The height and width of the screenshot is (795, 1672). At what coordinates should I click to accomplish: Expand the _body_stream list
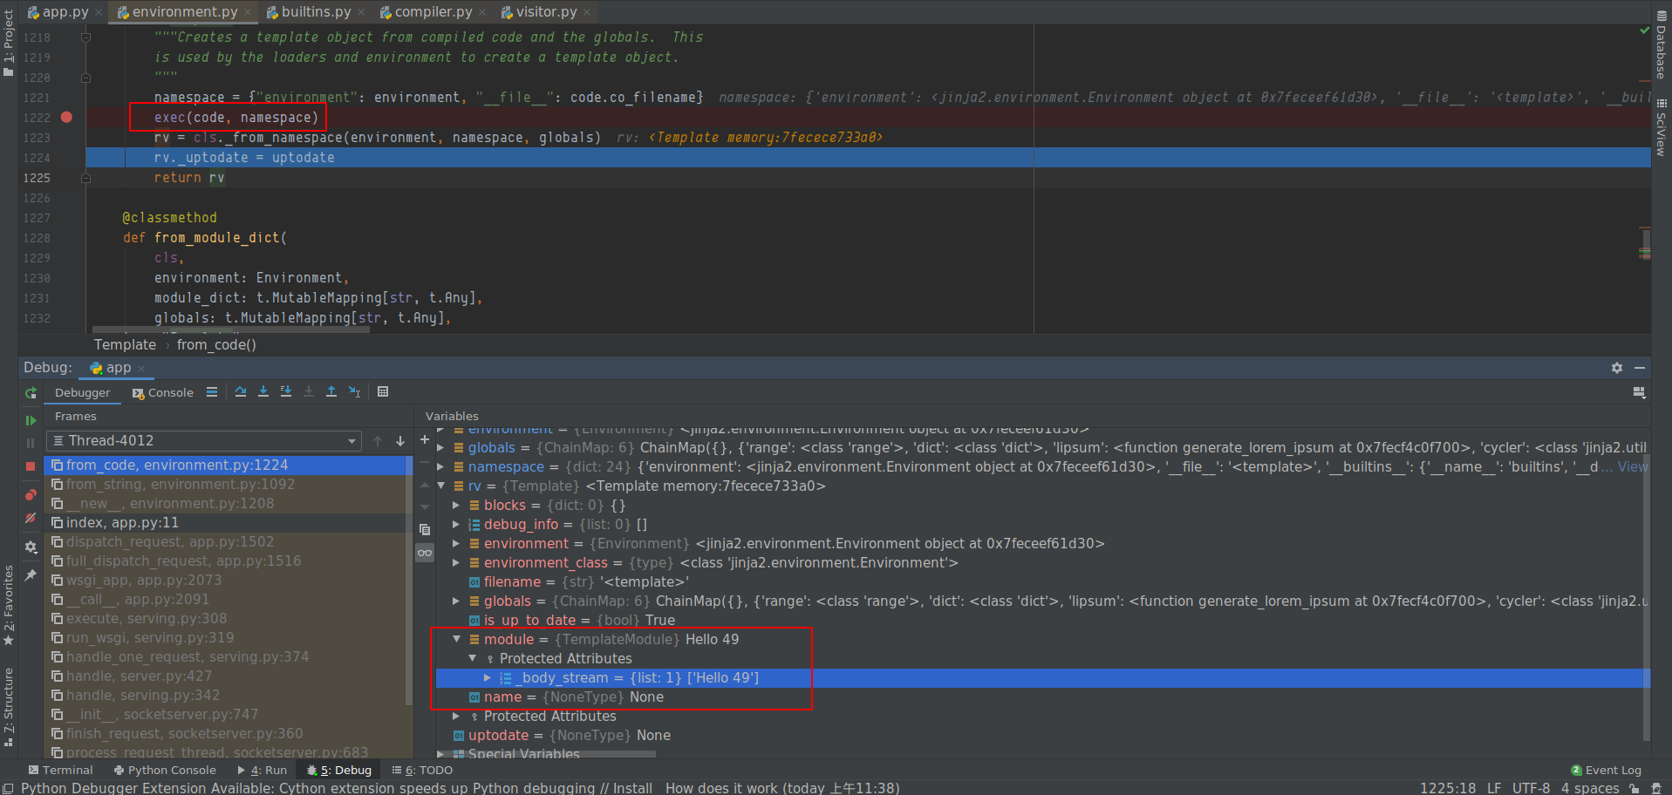pos(488,677)
